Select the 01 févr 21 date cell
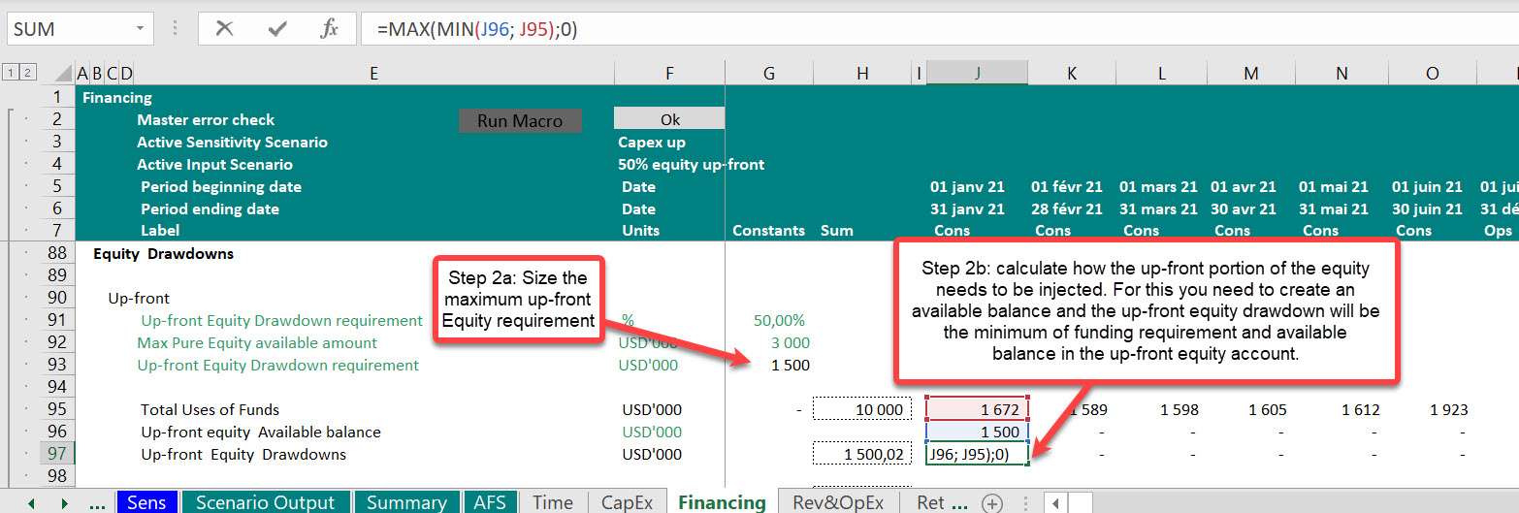 (x=1066, y=187)
